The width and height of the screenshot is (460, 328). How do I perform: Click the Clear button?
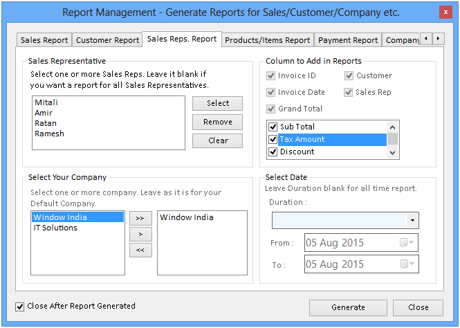point(217,140)
